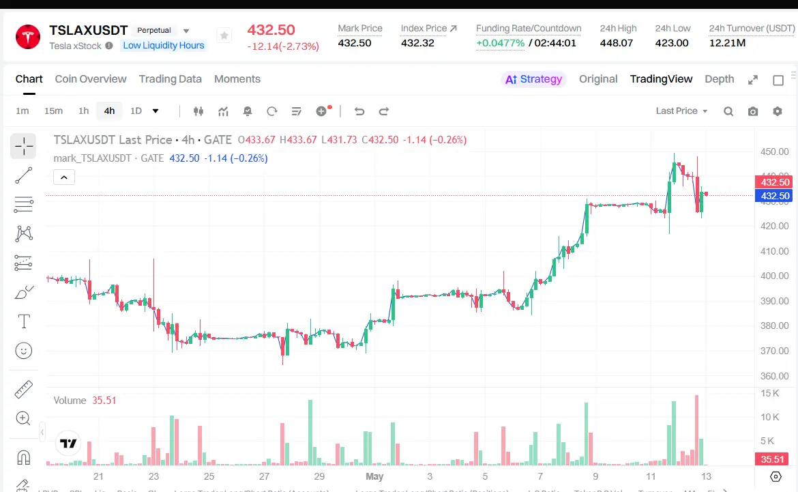
Task: Redo the last chart action
Action: tap(384, 111)
